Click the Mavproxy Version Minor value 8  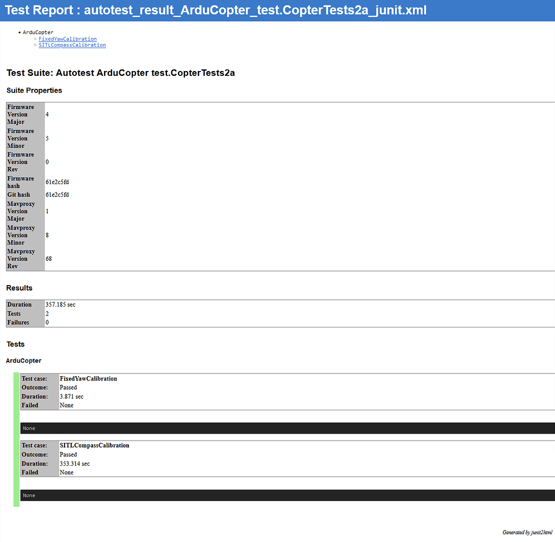pyautogui.click(x=47, y=235)
